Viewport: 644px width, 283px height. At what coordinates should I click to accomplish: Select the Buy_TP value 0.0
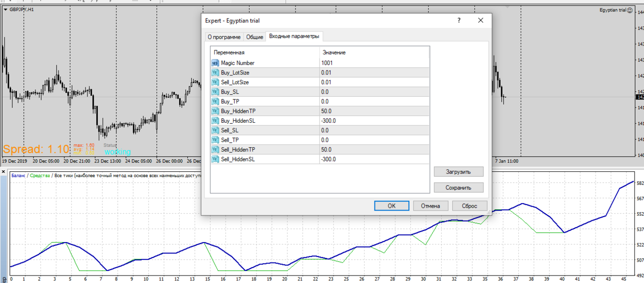325,102
